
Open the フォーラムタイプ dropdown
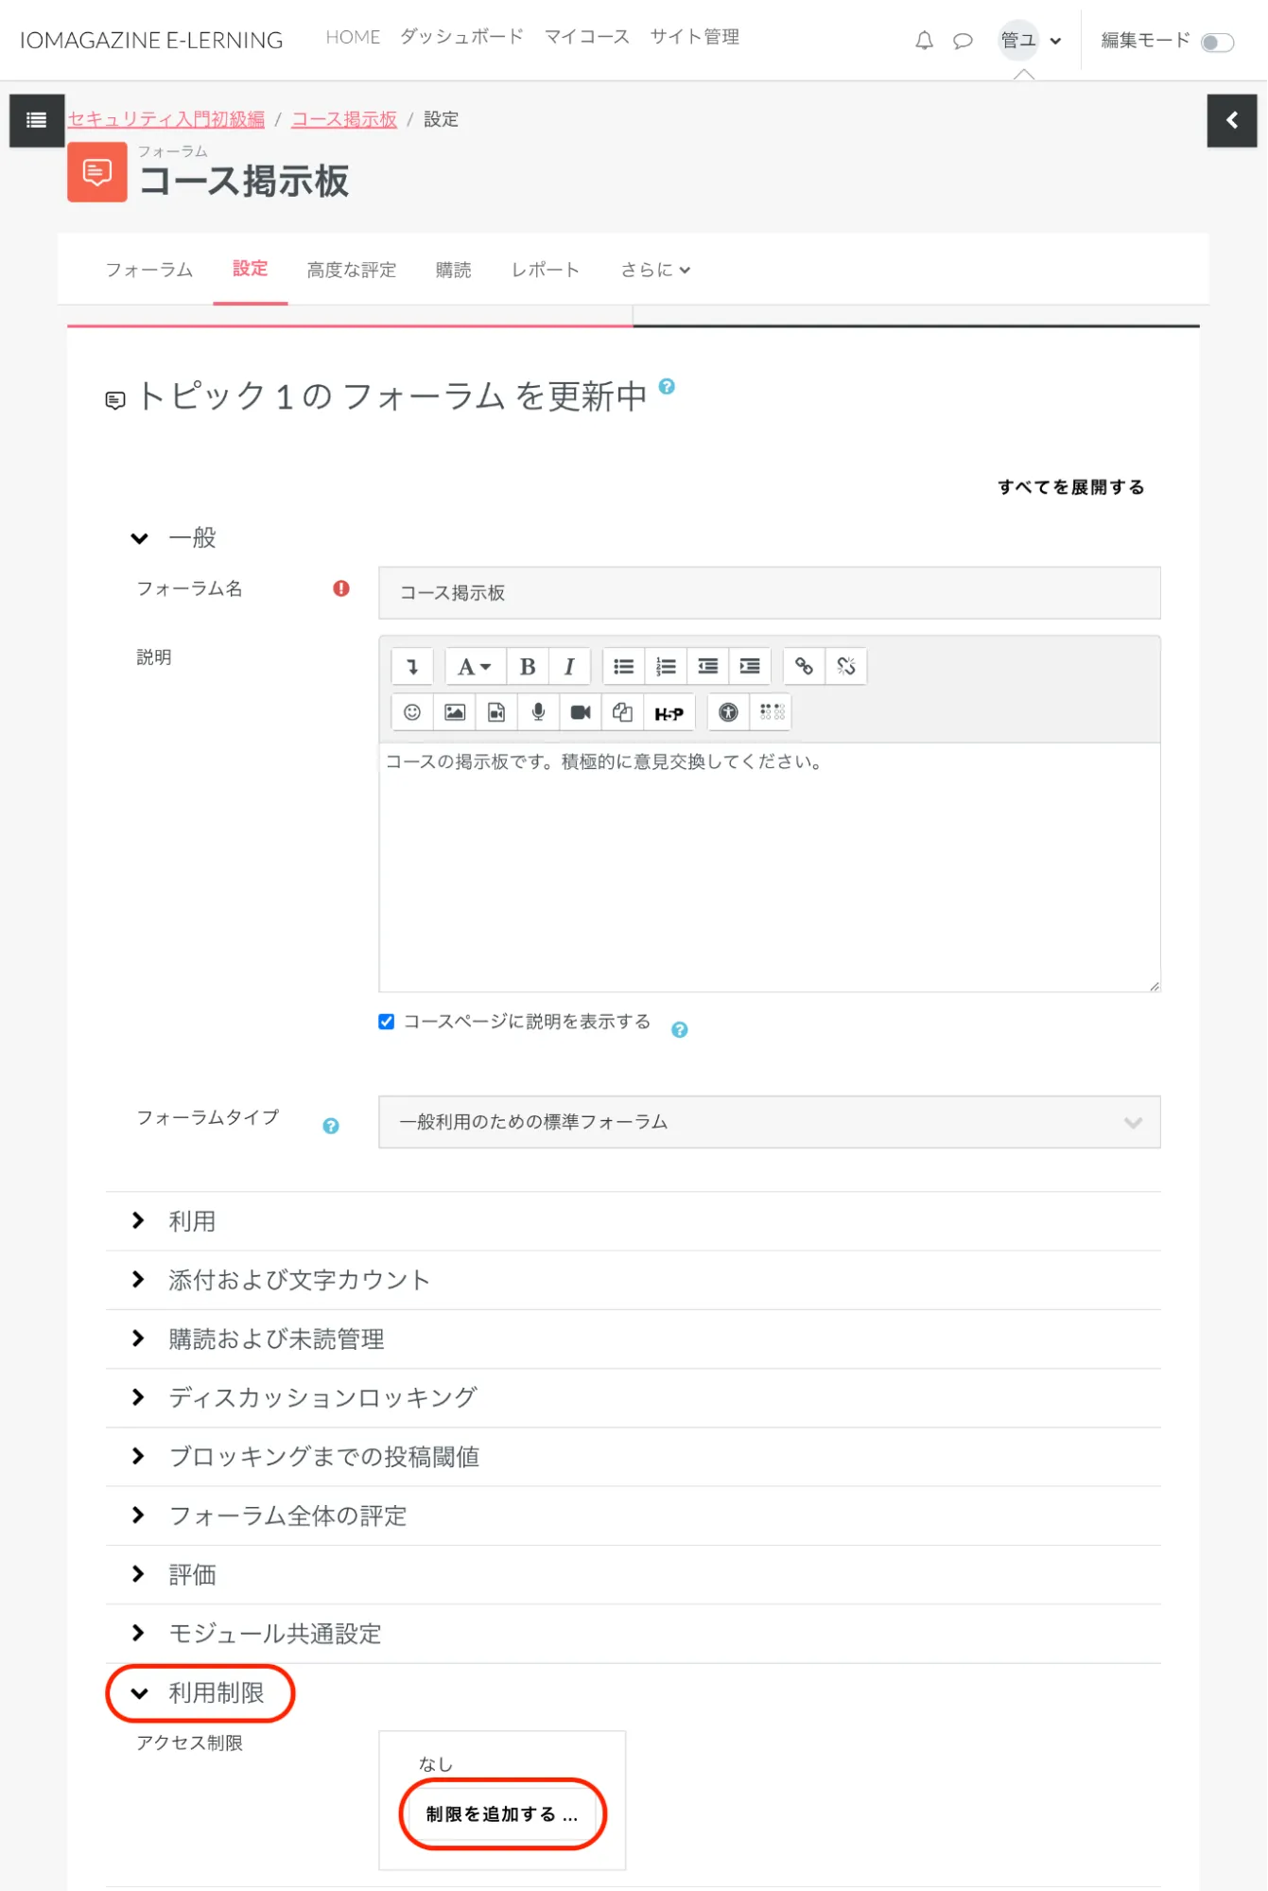tap(769, 1122)
